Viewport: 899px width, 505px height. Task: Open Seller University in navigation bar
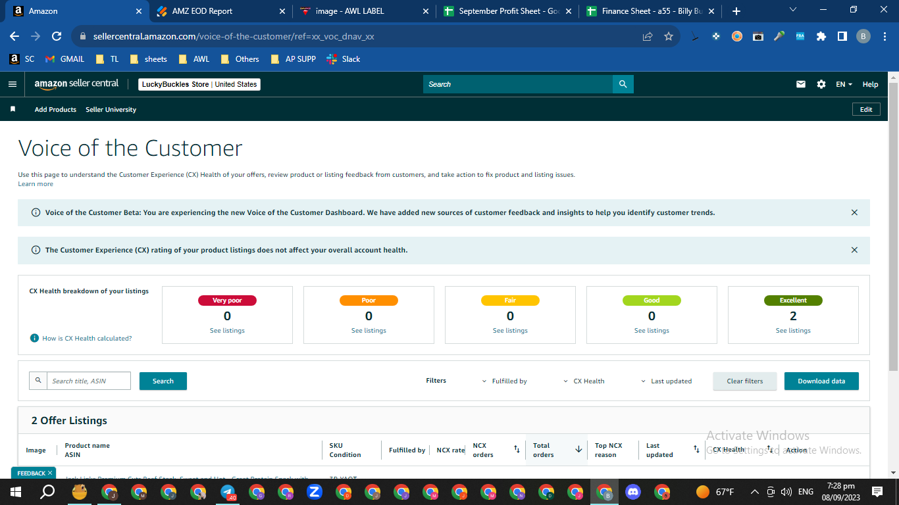point(111,109)
